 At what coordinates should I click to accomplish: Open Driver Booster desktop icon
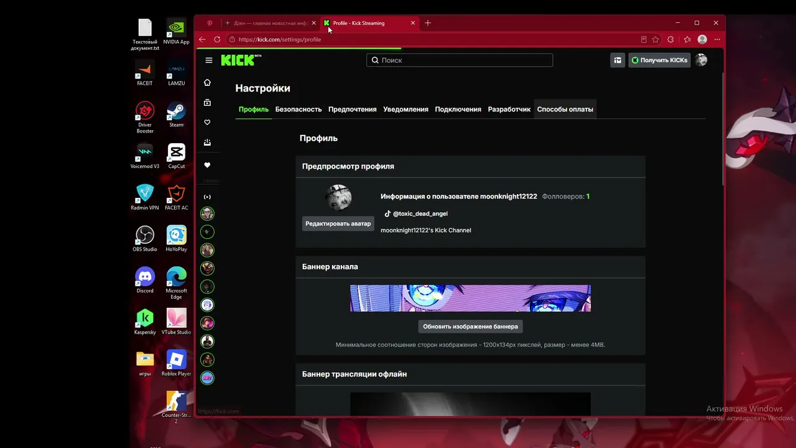(145, 118)
